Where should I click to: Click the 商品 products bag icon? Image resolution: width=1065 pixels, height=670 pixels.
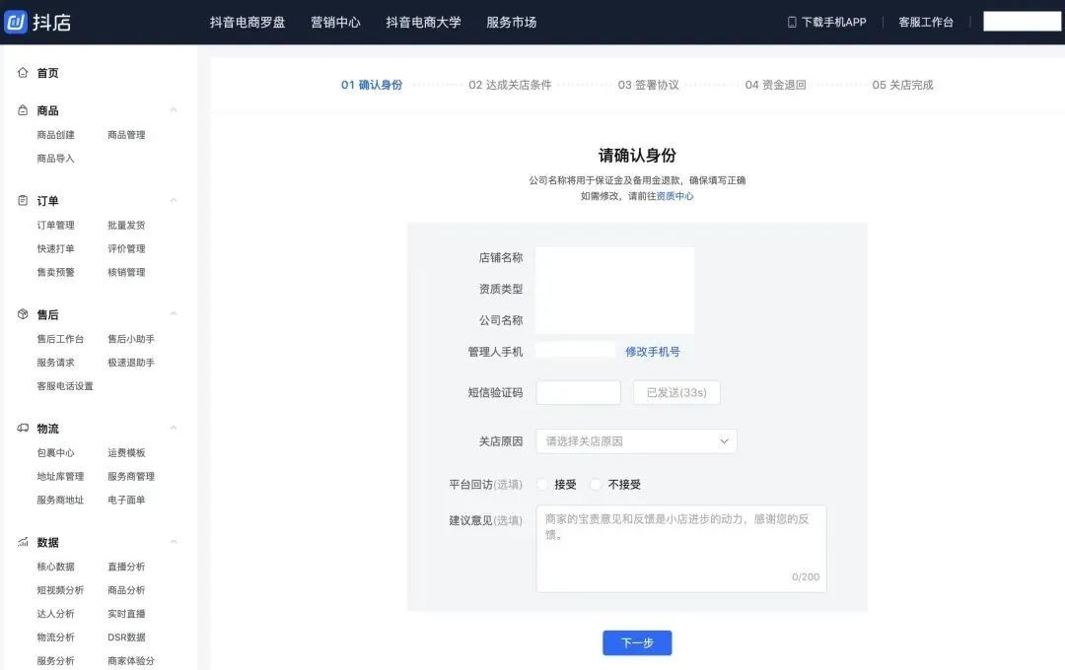click(23, 110)
